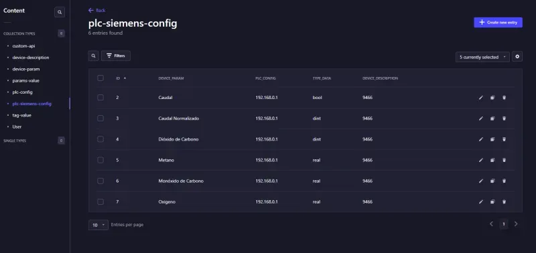Click the DEVICE_PARAM column header
Screen dimensions: 536x253
[x=172, y=78]
